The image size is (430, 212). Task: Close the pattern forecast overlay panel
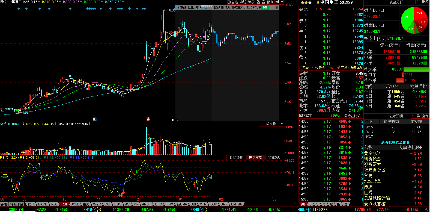click(277, 7)
